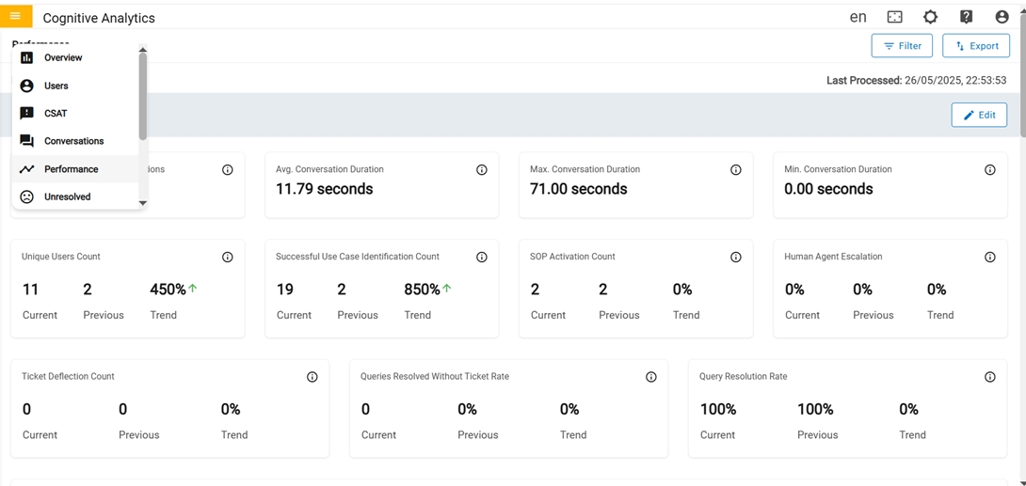Open the settings gear icon

pyautogui.click(x=930, y=17)
